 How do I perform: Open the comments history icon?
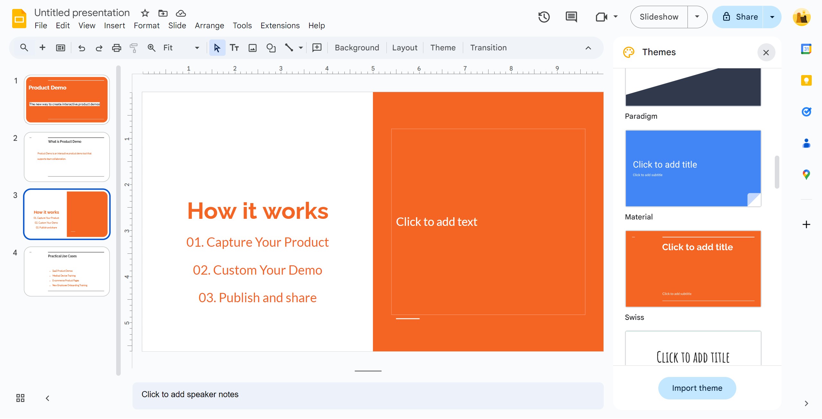tap(571, 17)
